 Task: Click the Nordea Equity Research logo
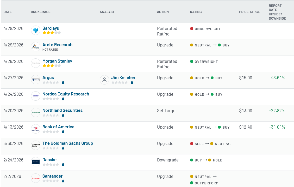pyautogui.click(x=36, y=96)
